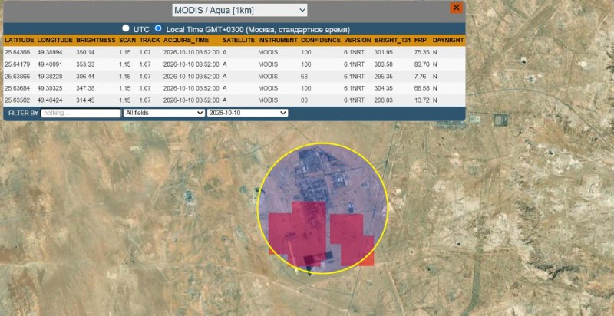The image size is (614, 316).
Task: Sort by SCAN column header
Action: (127, 41)
